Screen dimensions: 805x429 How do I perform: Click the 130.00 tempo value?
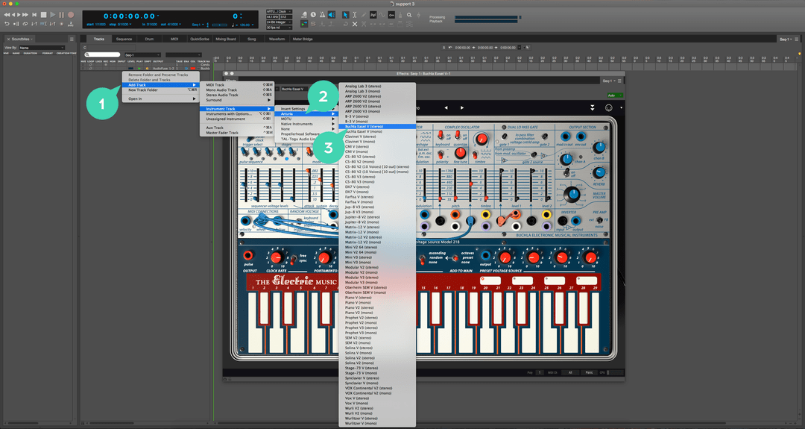[244, 25]
